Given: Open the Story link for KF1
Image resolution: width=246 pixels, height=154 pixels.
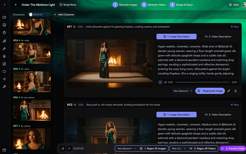Looking at the screenshot, I should [x=235, y=27].
